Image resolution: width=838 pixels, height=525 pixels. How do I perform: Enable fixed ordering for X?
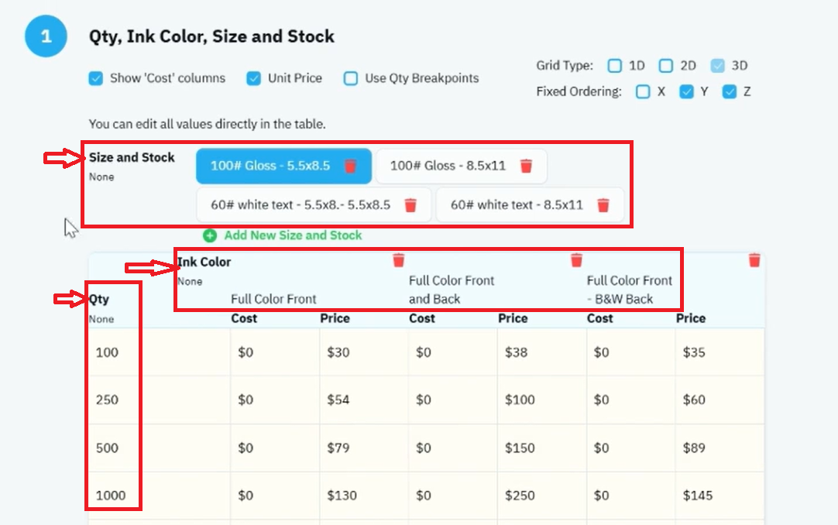tap(643, 92)
